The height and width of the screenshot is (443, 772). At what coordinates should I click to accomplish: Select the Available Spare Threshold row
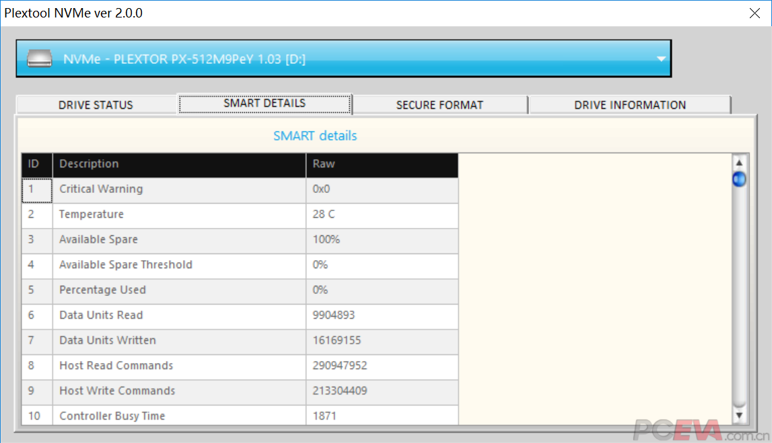point(240,266)
